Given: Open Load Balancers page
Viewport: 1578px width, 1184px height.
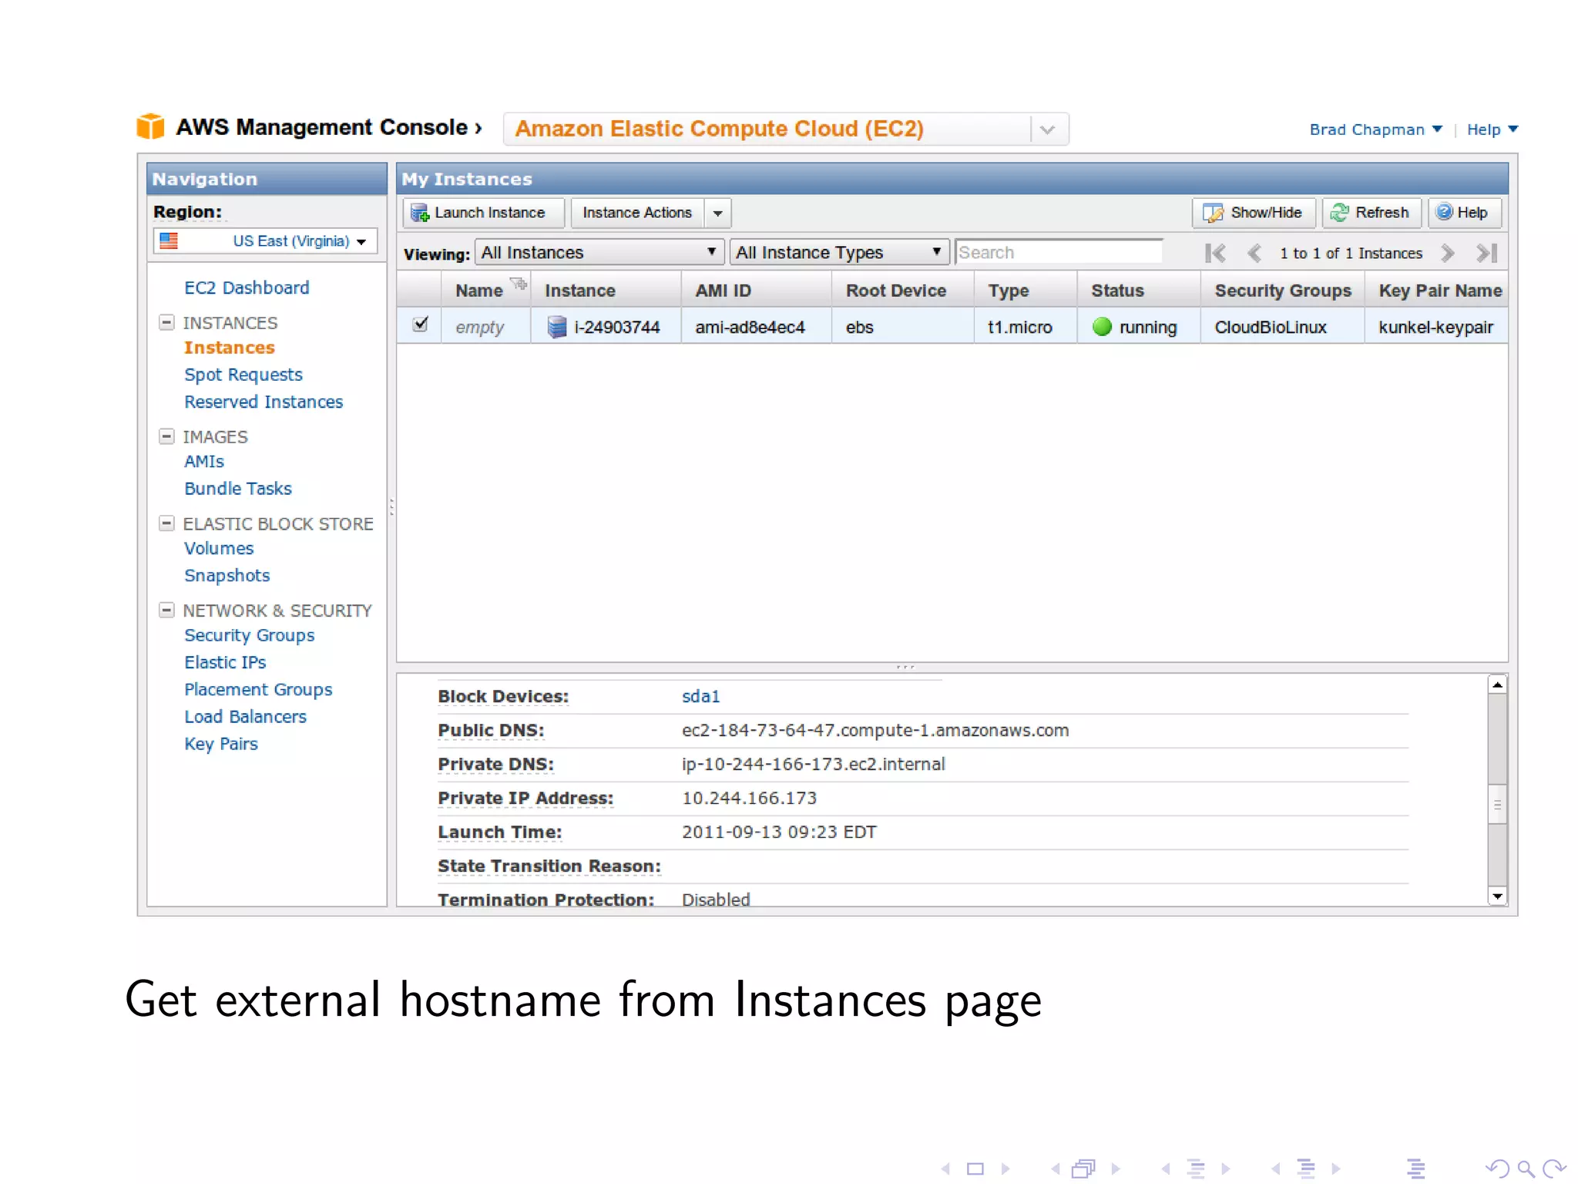Looking at the screenshot, I should pos(245,716).
